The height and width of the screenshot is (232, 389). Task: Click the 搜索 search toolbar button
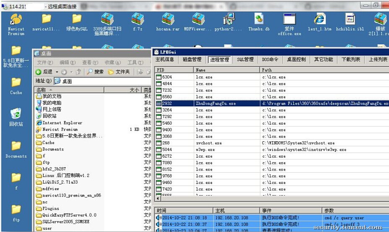pos(95,72)
